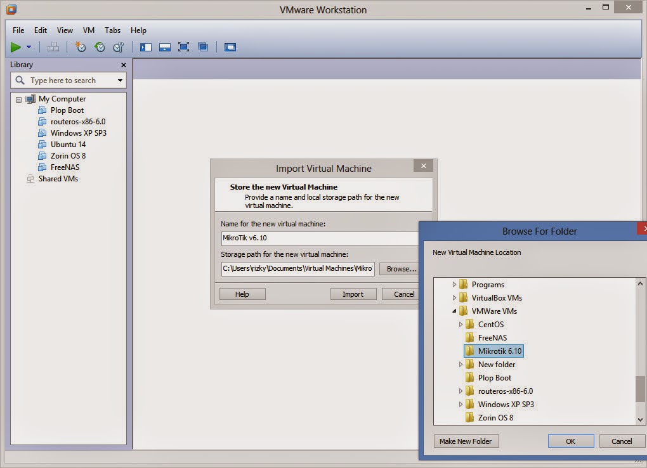This screenshot has height=468, width=647.
Task: Expand the Windows XP SP3 folder node
Action: click(x=461, y=405)
